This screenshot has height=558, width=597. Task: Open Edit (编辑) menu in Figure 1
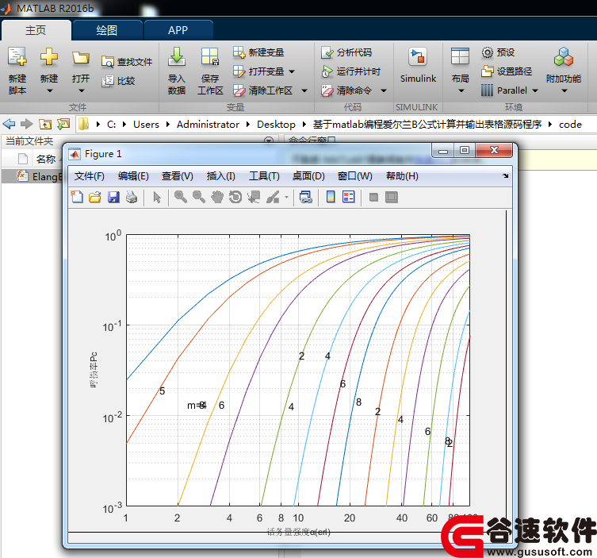[133, 175]
